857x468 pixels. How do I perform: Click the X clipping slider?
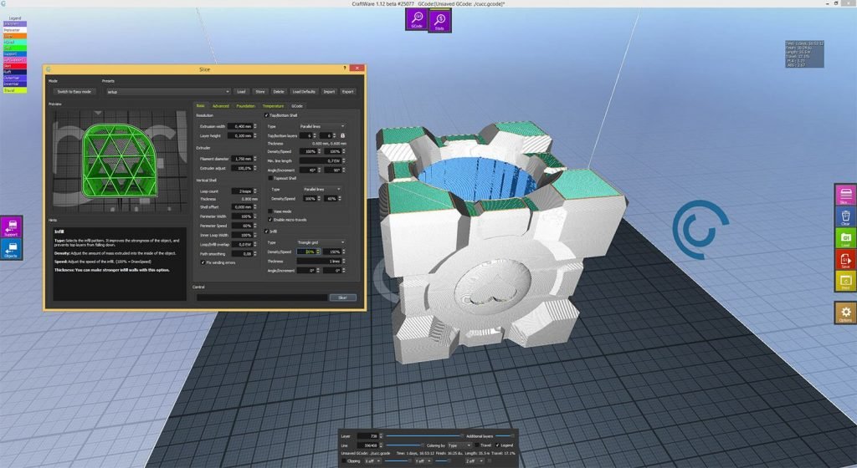pyautogui.click(x=397, y=461)
